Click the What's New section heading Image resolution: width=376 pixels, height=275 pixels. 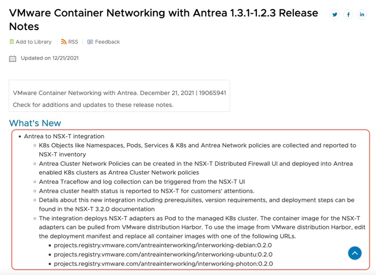pyautogui.click(x=35, y=123)
